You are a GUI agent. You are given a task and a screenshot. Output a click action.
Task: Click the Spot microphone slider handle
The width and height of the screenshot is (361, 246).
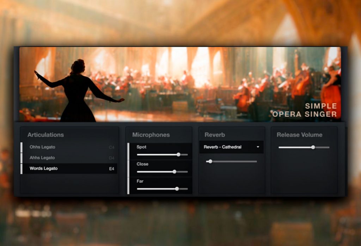178,155
